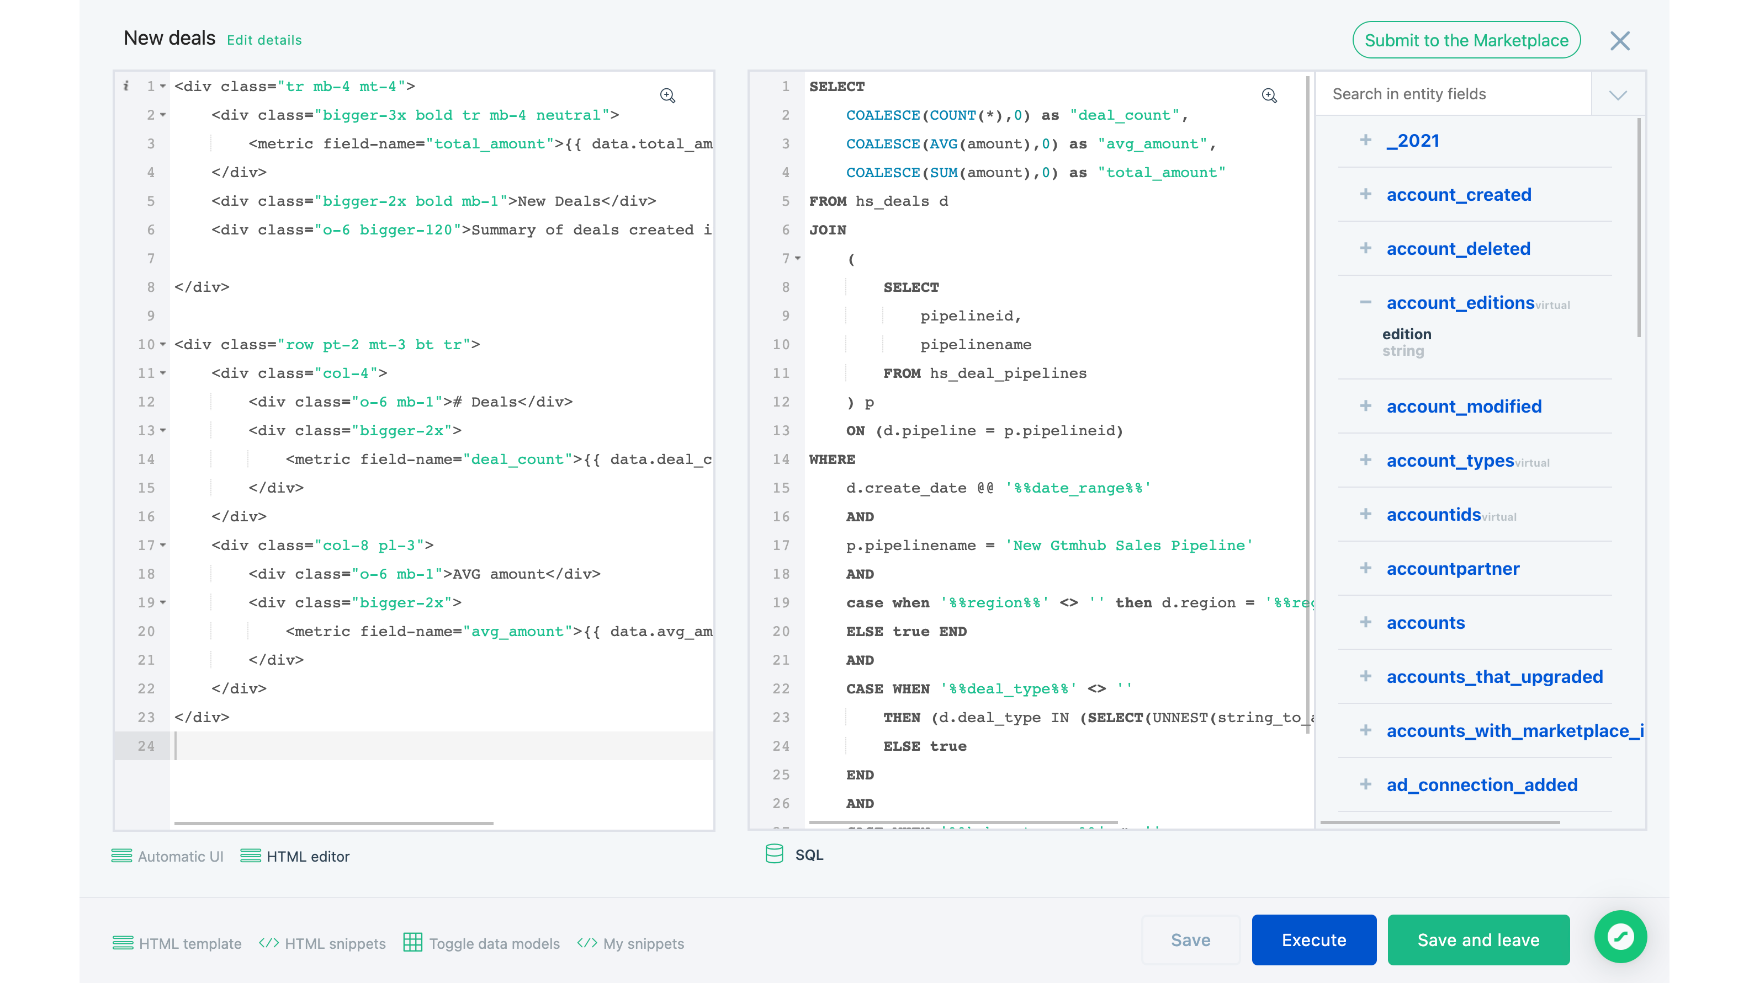
Task: Collapse the code fold on line 10
Action: click(162, 345)
